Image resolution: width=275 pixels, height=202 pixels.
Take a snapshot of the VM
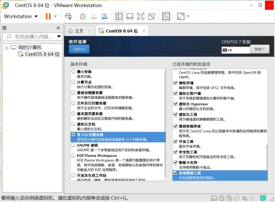[82, 17]
